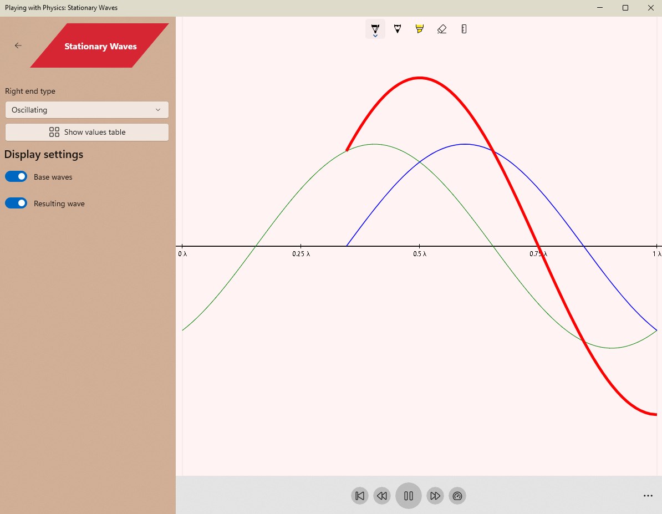Go back using the arrow in sidebar
Image resolution: width=662 pixels, height=514 pixels.
(x=18, y=45)
